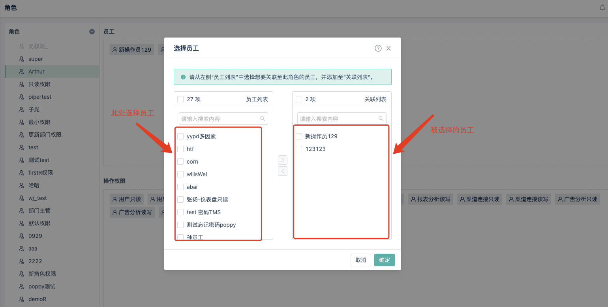The height and width of the screenshot is (307, 608).
Task: Select the 新角色权限 role
Action: point(52,274)
